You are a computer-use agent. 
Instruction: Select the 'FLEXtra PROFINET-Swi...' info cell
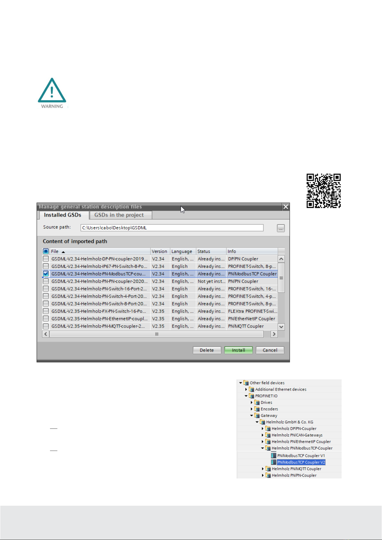click(x=252, y=311)
